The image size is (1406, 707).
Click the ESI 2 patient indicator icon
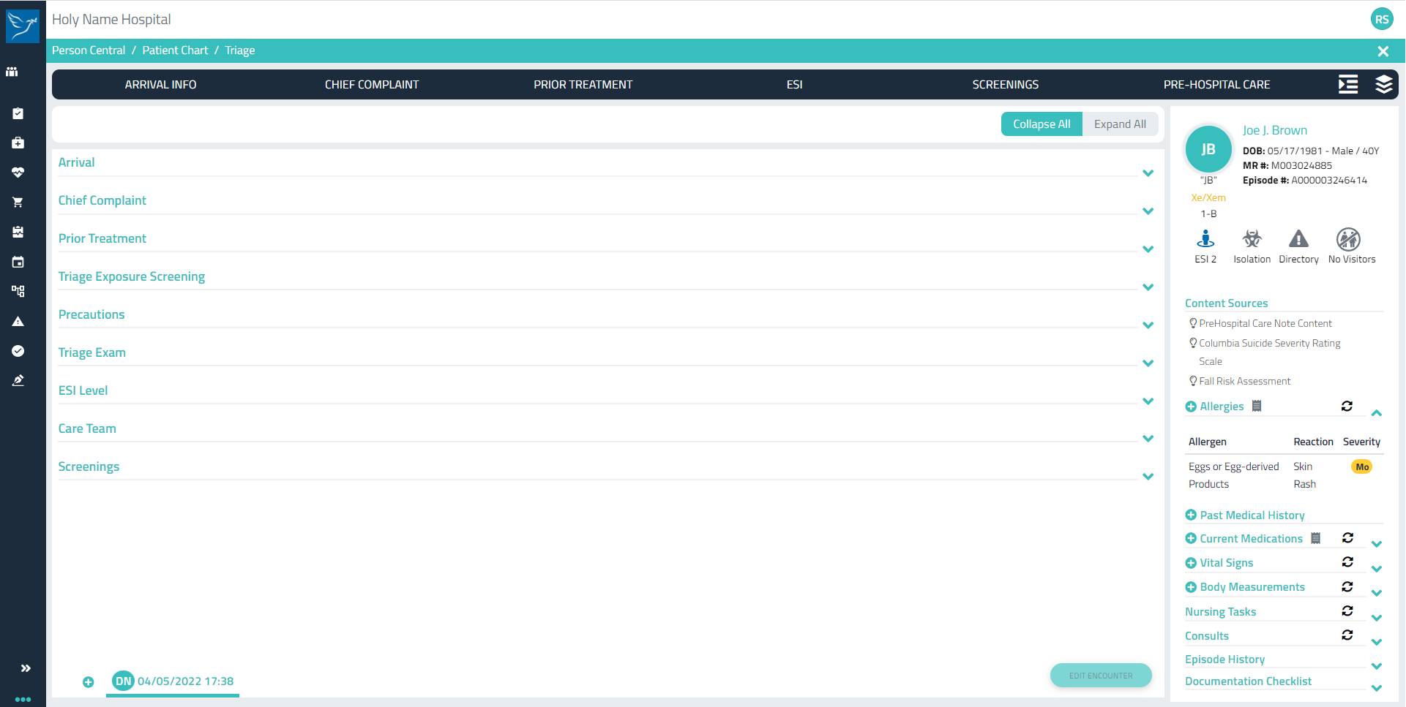pos(1205,239)
